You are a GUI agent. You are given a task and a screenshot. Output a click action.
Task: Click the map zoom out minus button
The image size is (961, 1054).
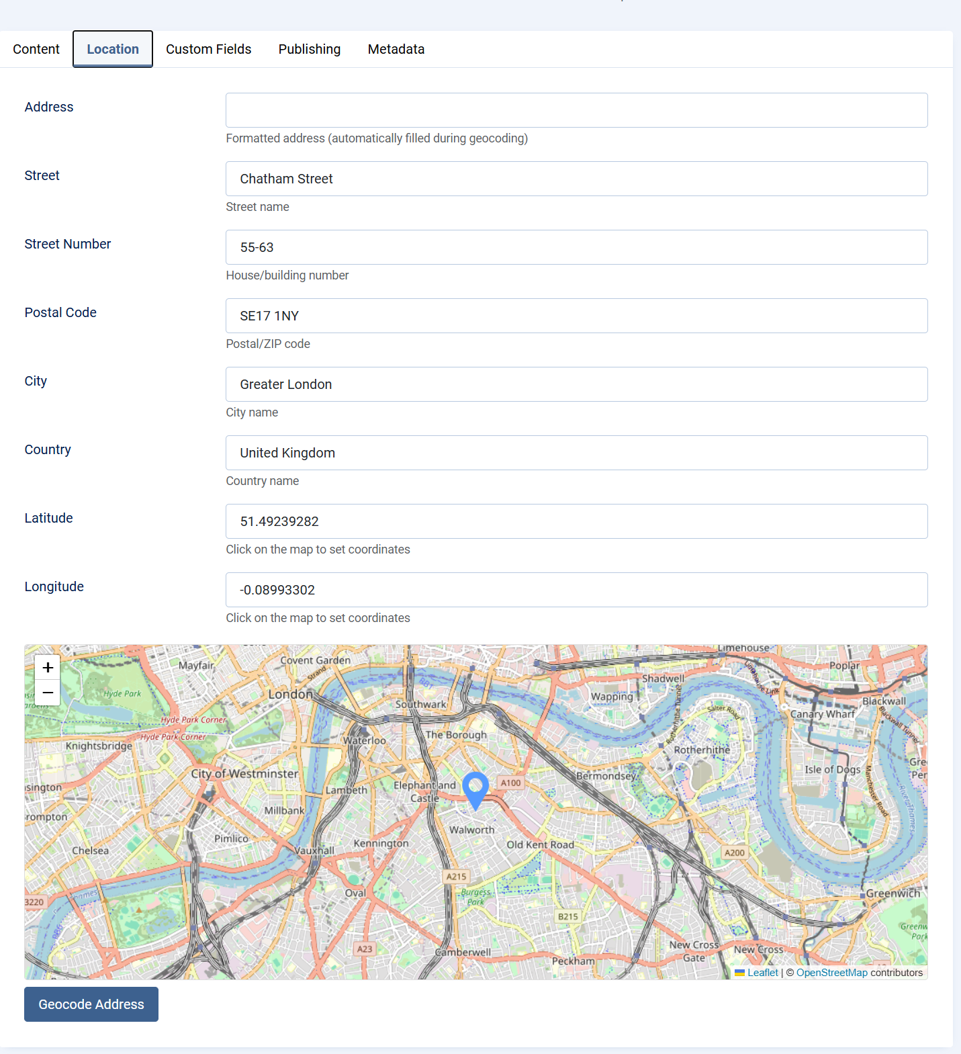[48, 693]
